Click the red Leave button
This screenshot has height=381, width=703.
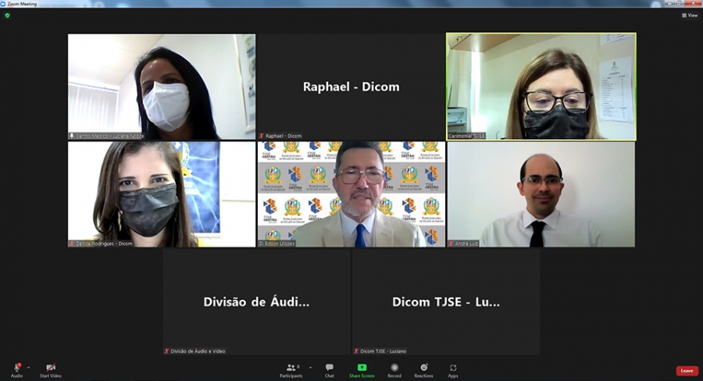687,371
